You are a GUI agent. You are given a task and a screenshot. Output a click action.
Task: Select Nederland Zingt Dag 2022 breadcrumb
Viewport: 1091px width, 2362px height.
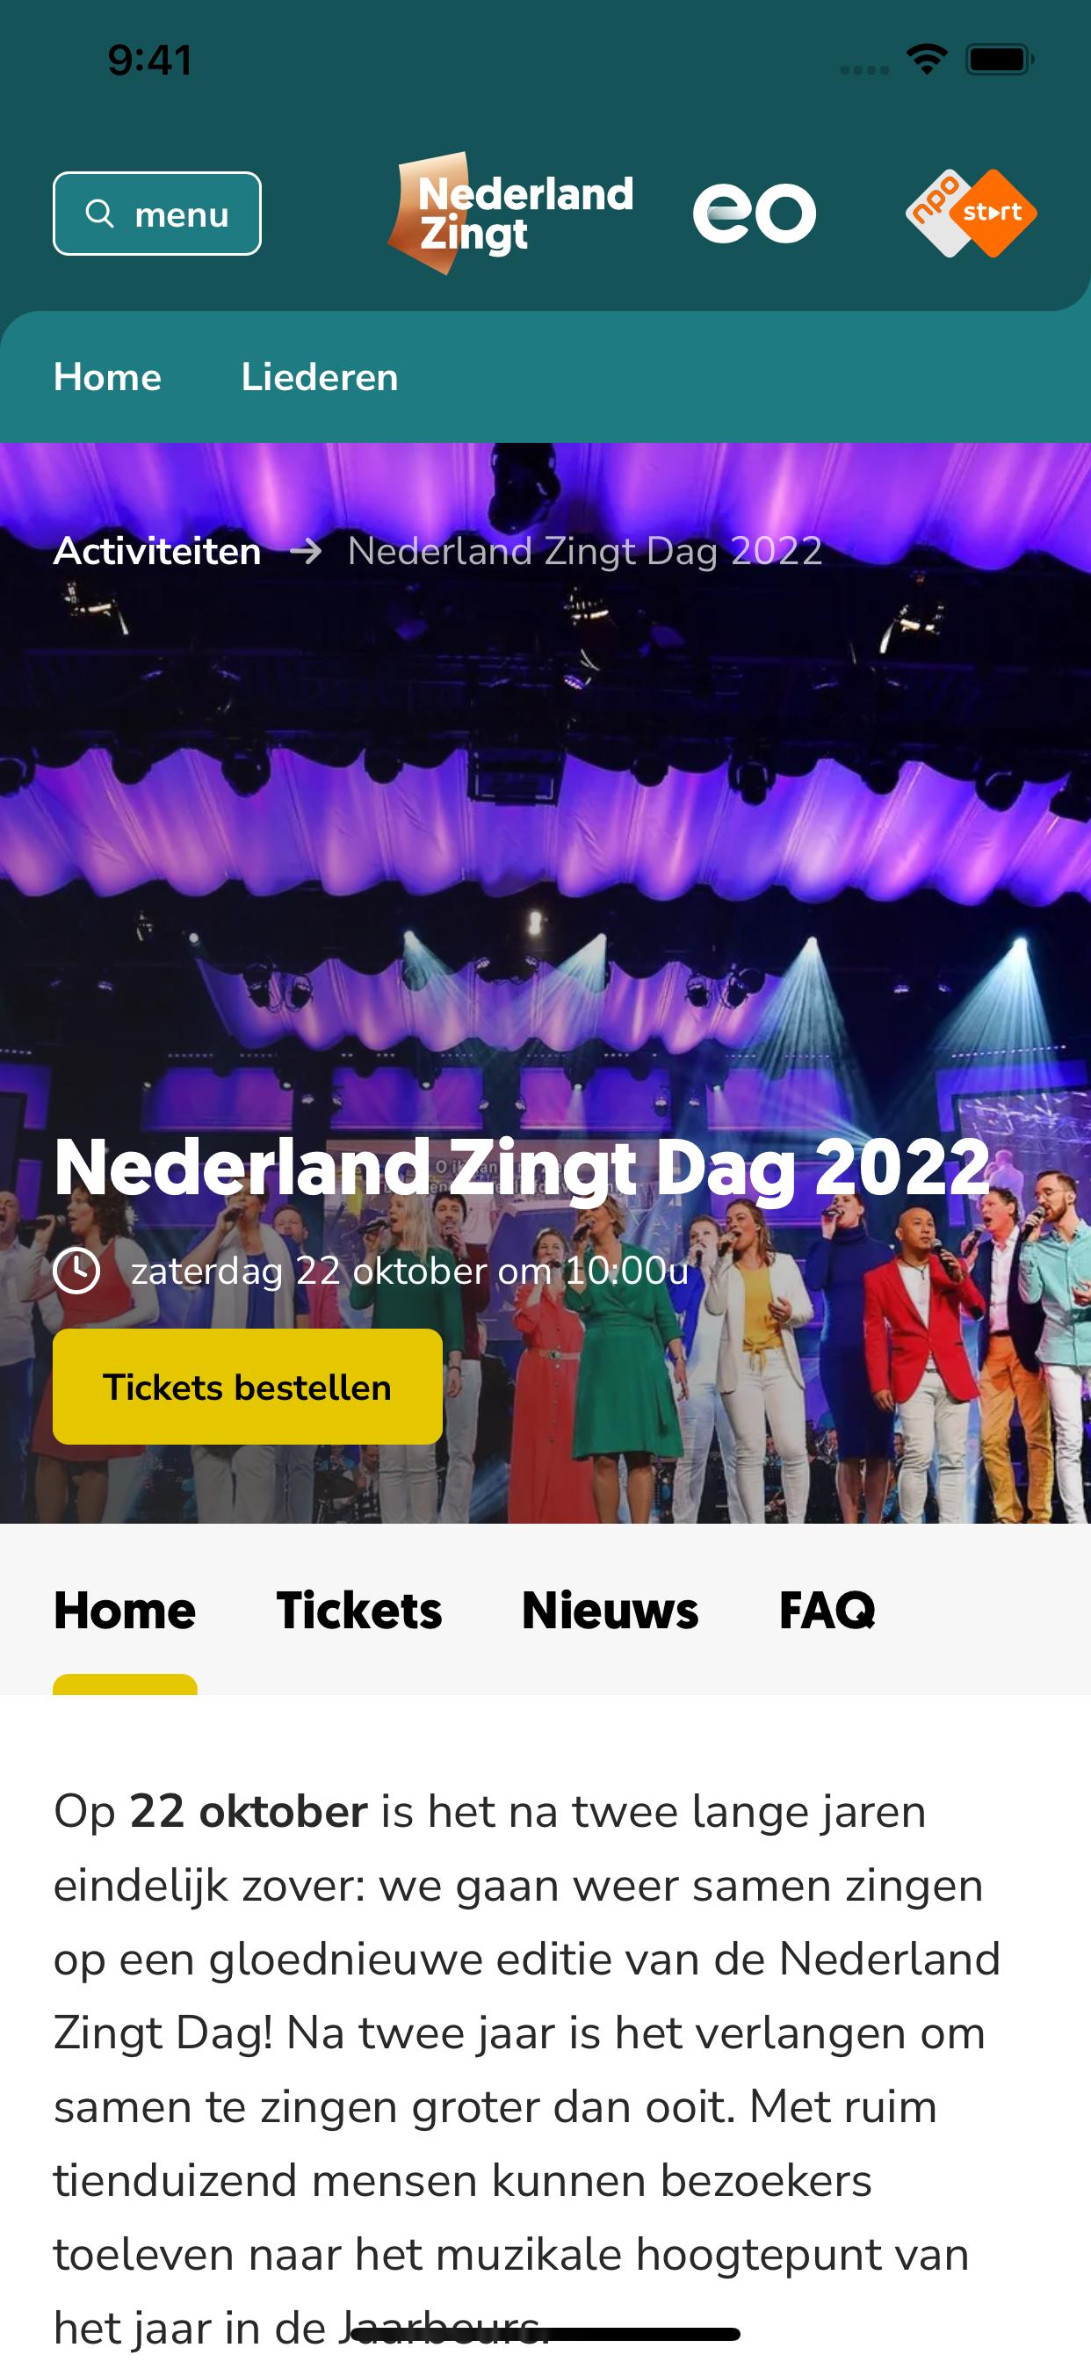tap(585, 551)
